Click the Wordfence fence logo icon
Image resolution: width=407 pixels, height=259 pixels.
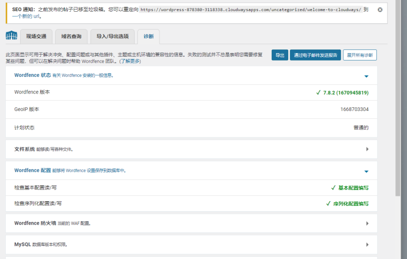pyautogui.click(x=12, y=36)
